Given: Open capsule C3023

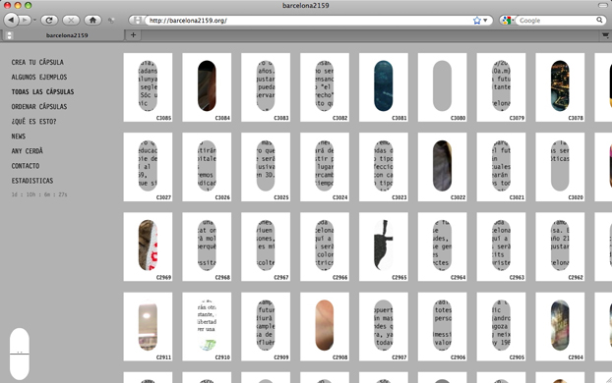Looking at the screenshot, I should [384, 167].
